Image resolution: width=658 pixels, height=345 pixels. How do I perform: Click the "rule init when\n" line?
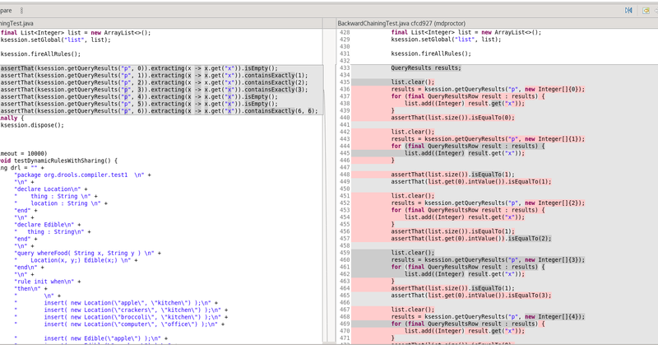click(x=48, y=282)
